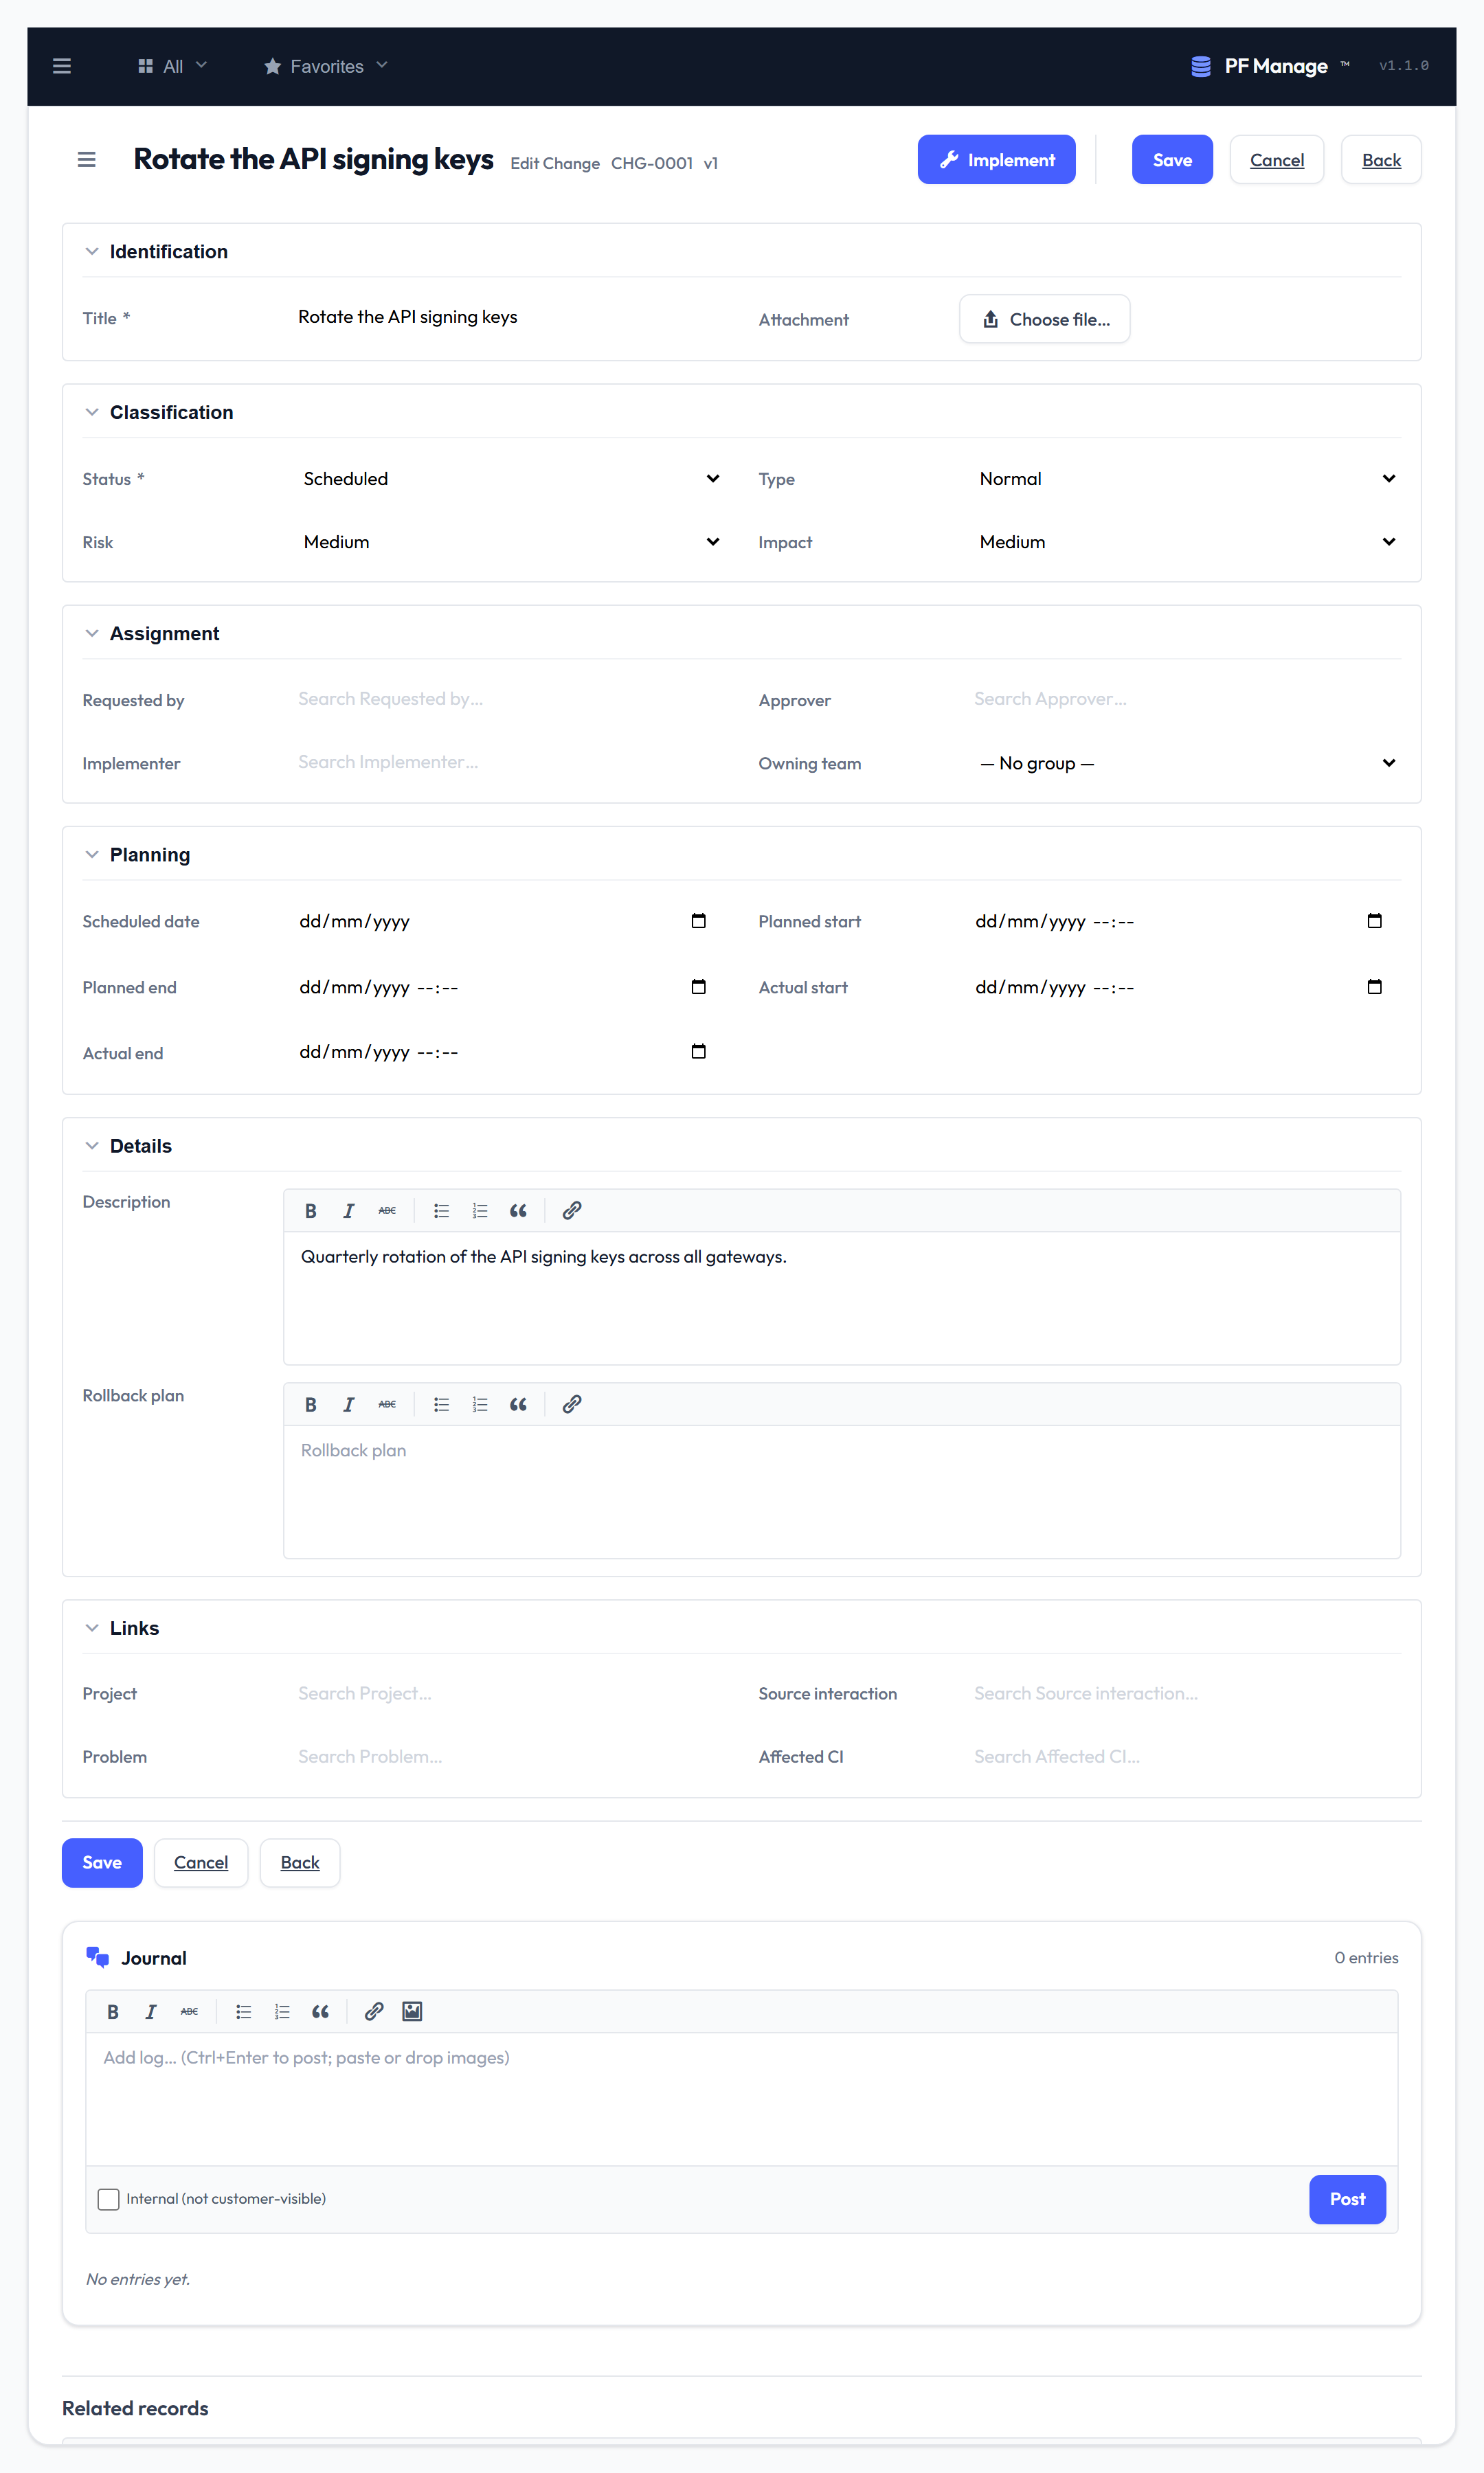1484x2473 pixels.
Task: Collapse the Assignment section
Action: [92, 633]
